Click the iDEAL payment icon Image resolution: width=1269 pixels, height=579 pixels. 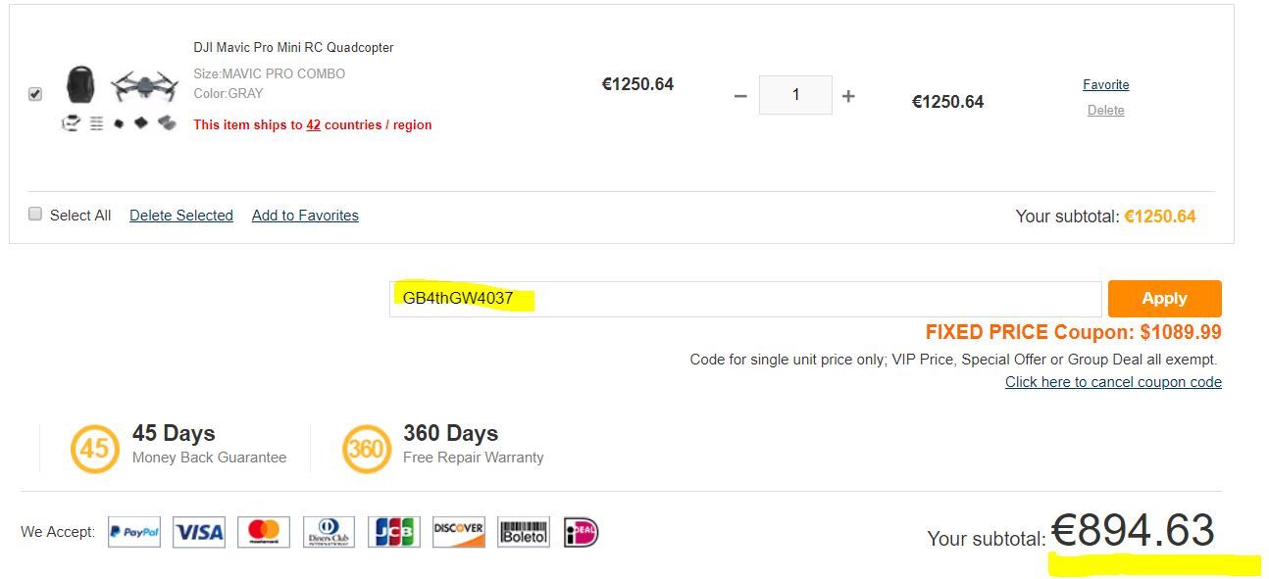(x=581, y=532)
